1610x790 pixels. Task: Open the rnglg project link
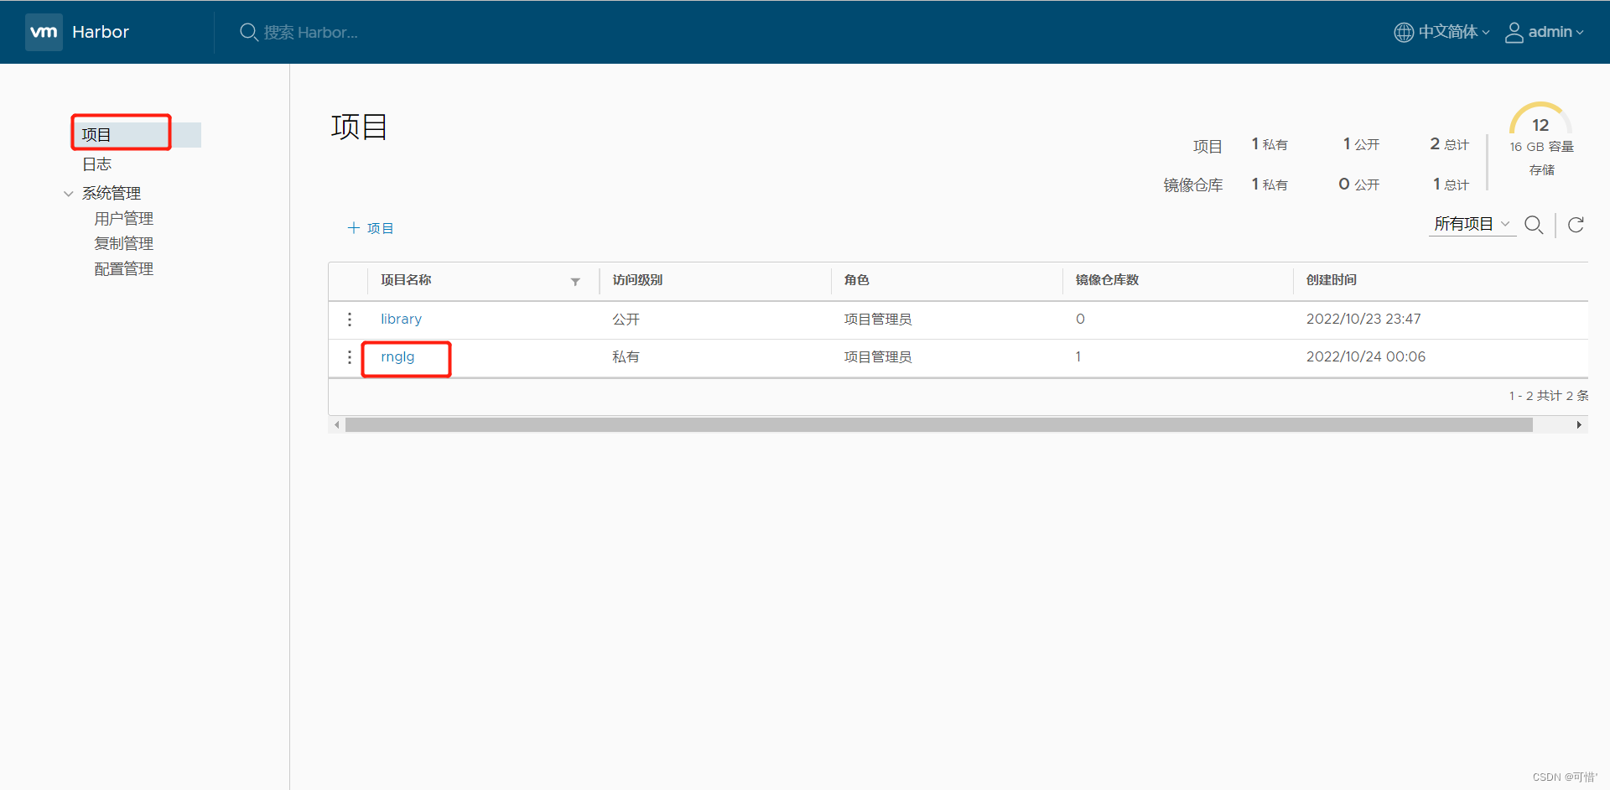pos(397,357)
